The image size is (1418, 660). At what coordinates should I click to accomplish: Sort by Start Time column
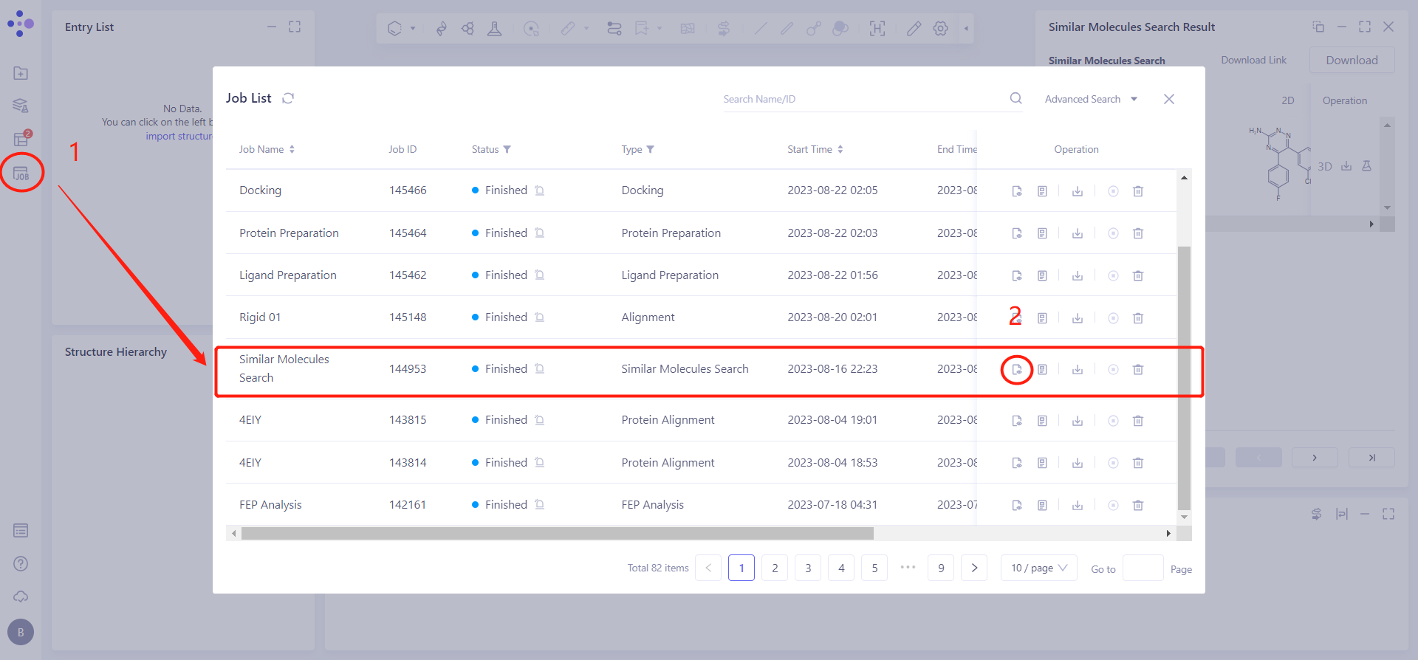tap(840, 149)
